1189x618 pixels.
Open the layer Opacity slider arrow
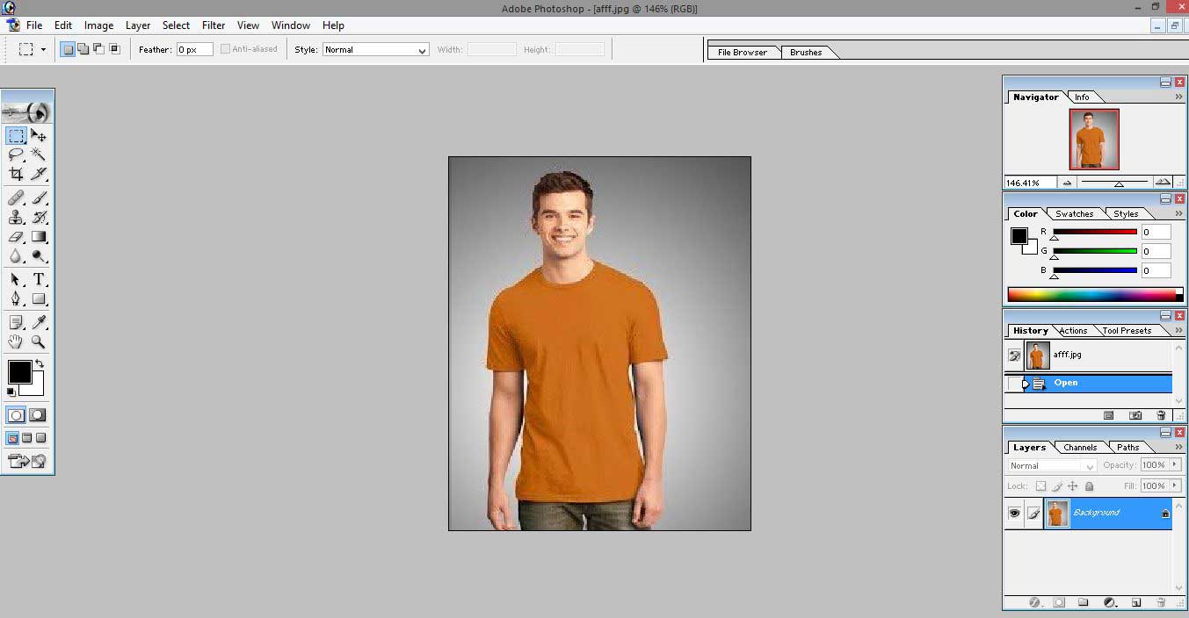click(x=1175, y=465)
